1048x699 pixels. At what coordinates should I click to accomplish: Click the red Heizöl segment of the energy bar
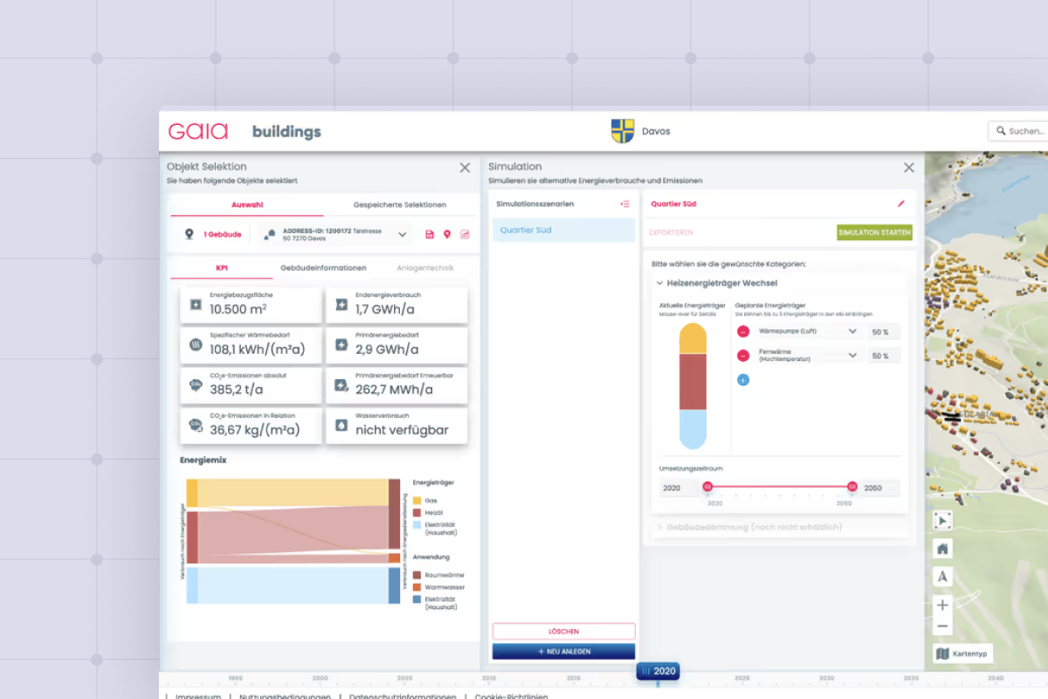[693, 381]
